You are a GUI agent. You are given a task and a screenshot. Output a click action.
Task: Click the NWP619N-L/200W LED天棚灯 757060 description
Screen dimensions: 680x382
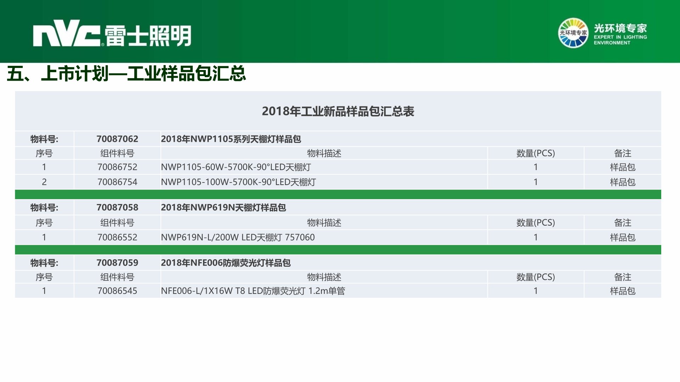(x=237, y=237)
